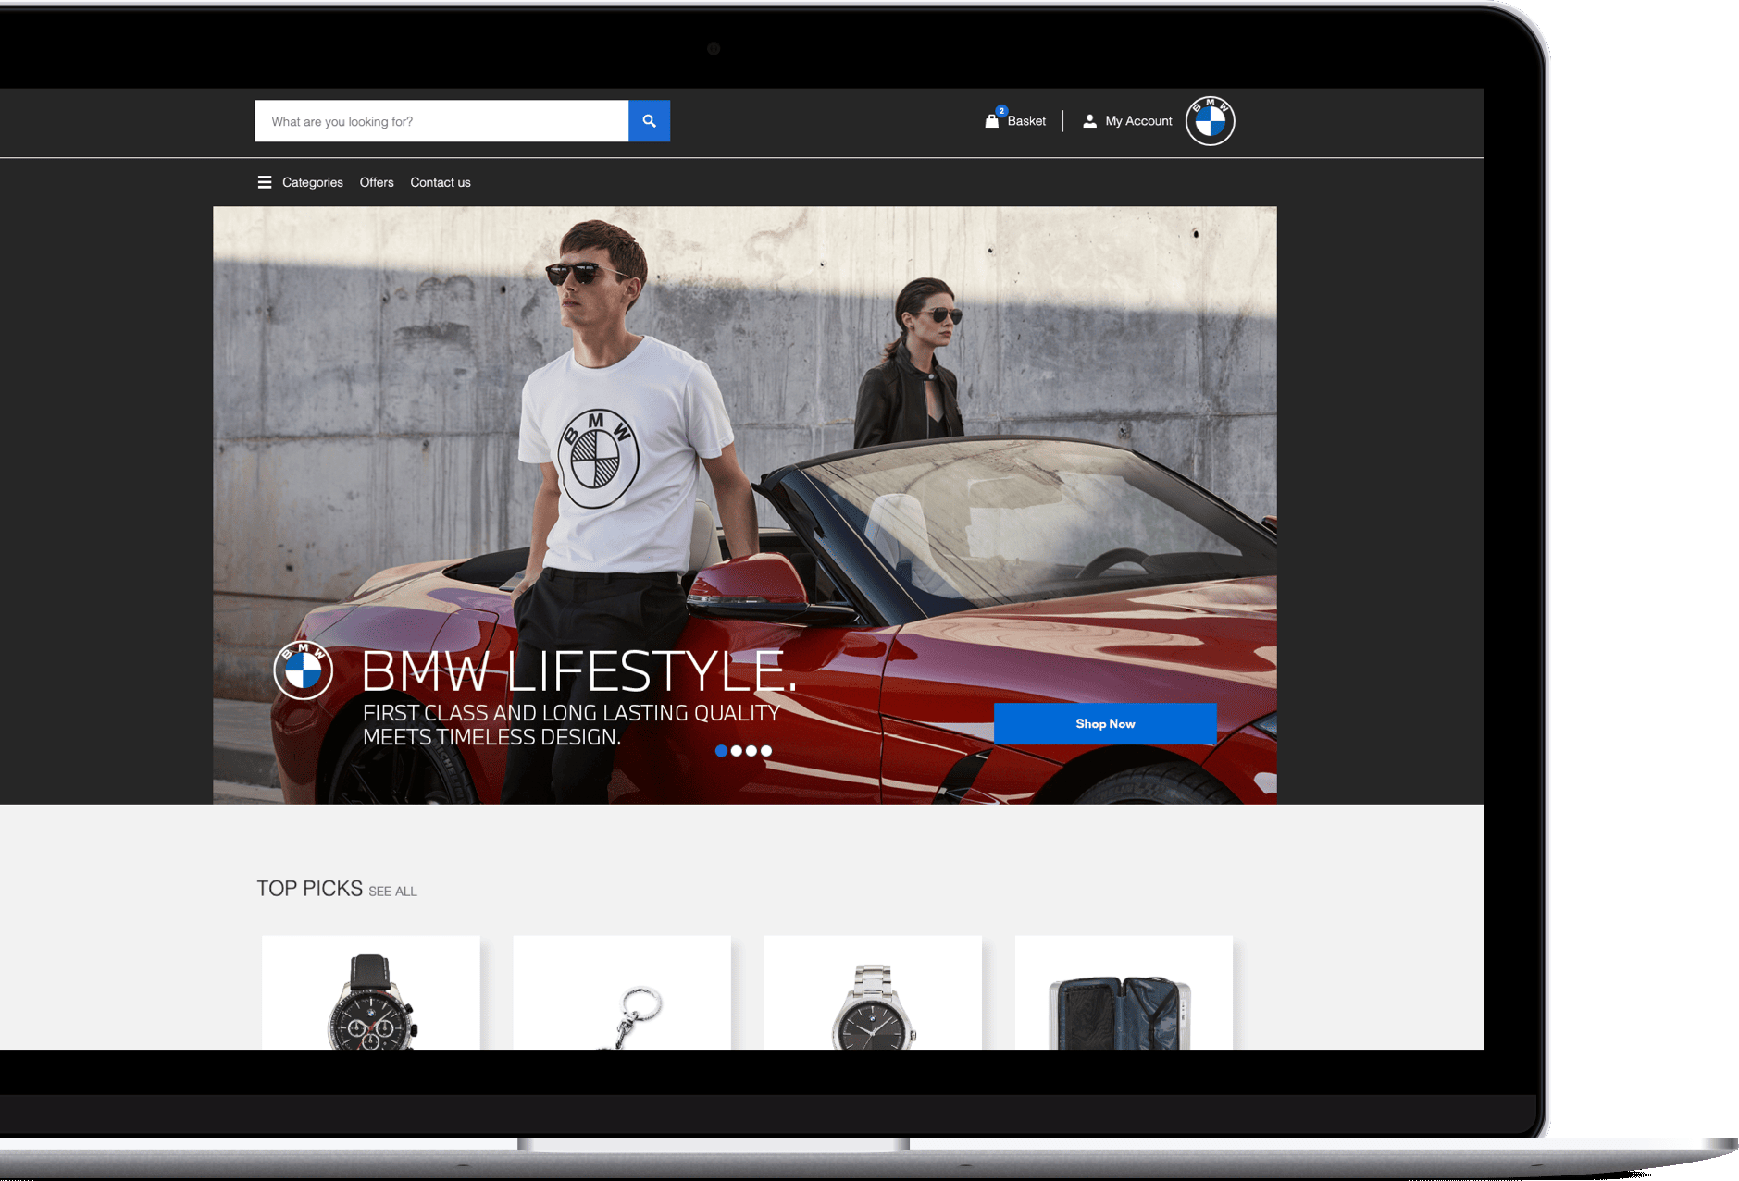
Task: Click the BMW logo on the hero banner
Action: tap(303, 670)
